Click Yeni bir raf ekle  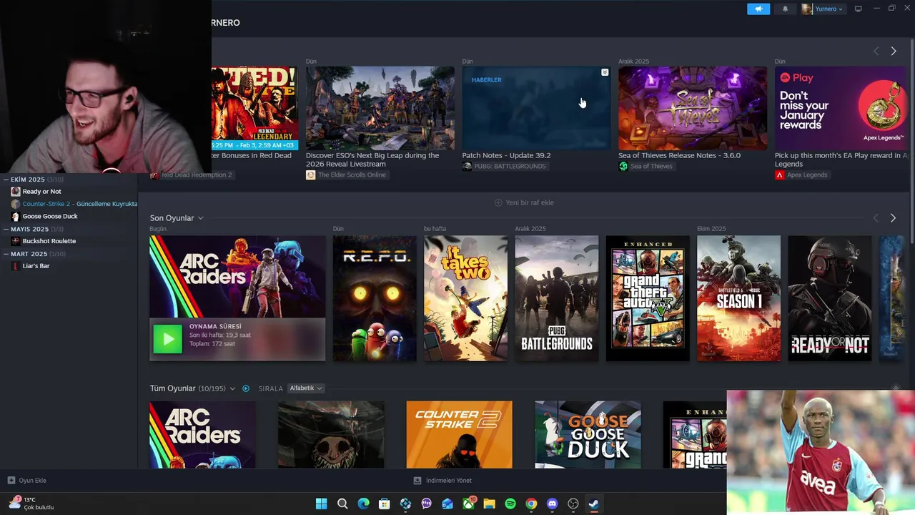(524, 202)
